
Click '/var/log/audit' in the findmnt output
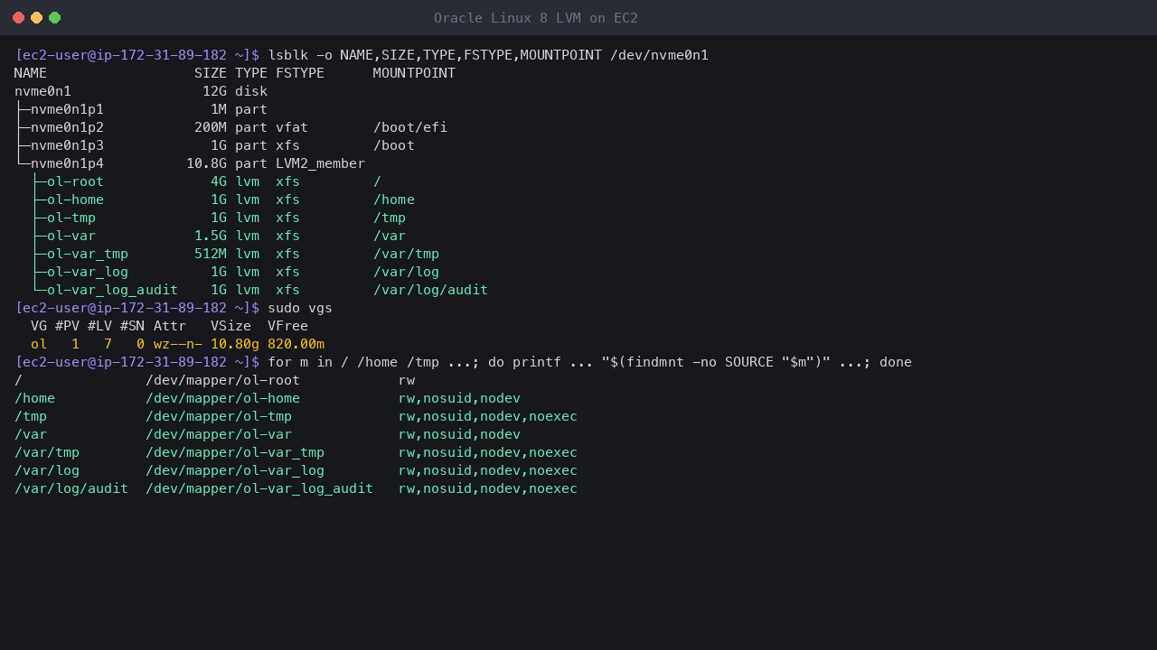pos(71,488)
